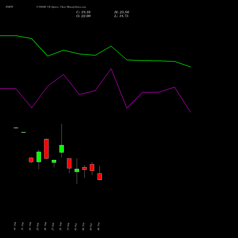This screenshot has height=238, width=238.
Task: Select the green candle on 25 Aug
Action: point(39,157)
